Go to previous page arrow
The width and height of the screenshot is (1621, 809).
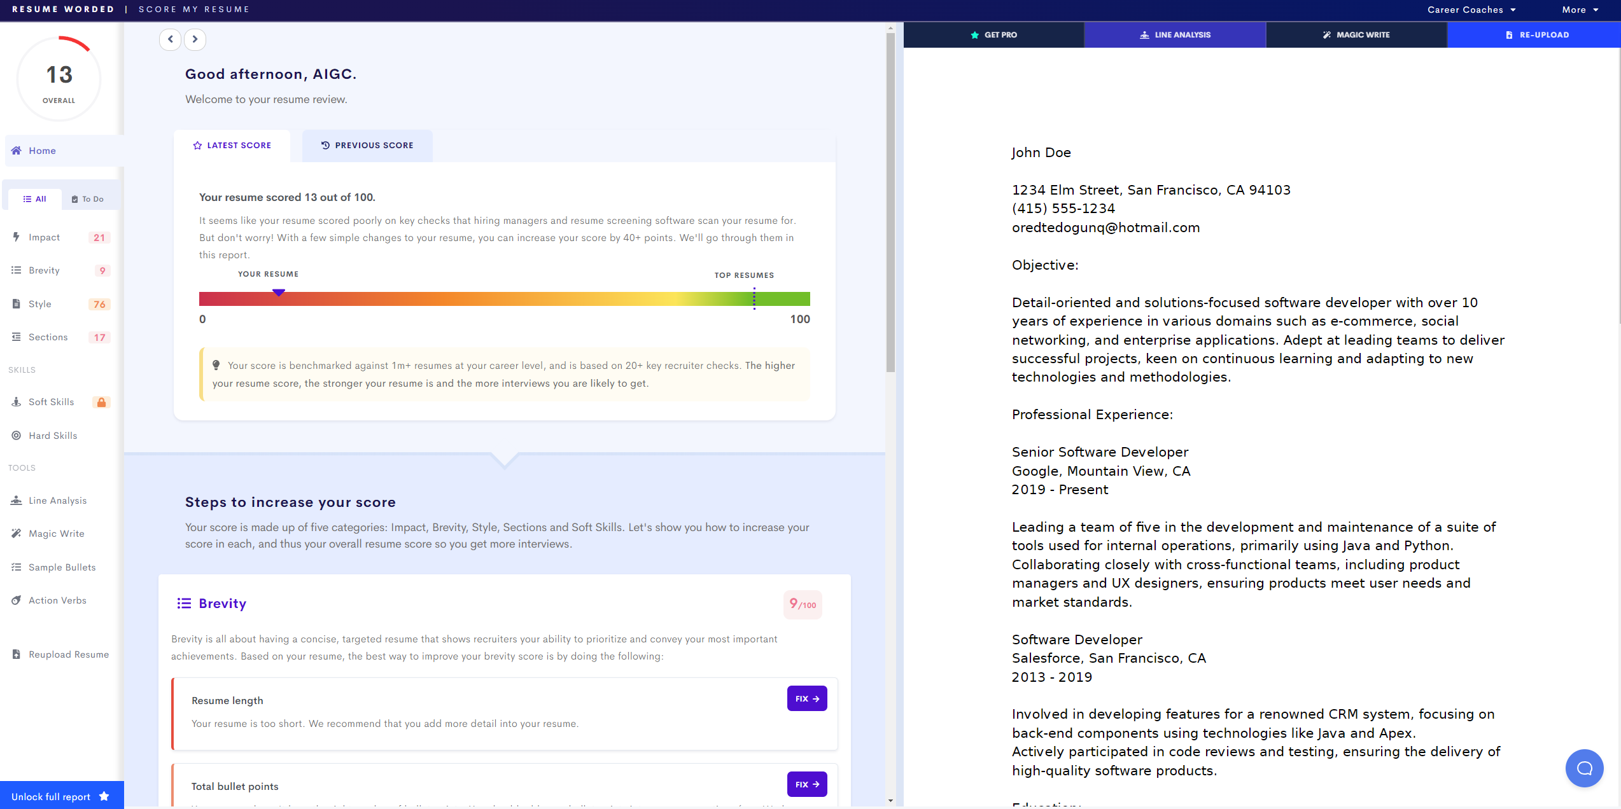pos(170,39)
